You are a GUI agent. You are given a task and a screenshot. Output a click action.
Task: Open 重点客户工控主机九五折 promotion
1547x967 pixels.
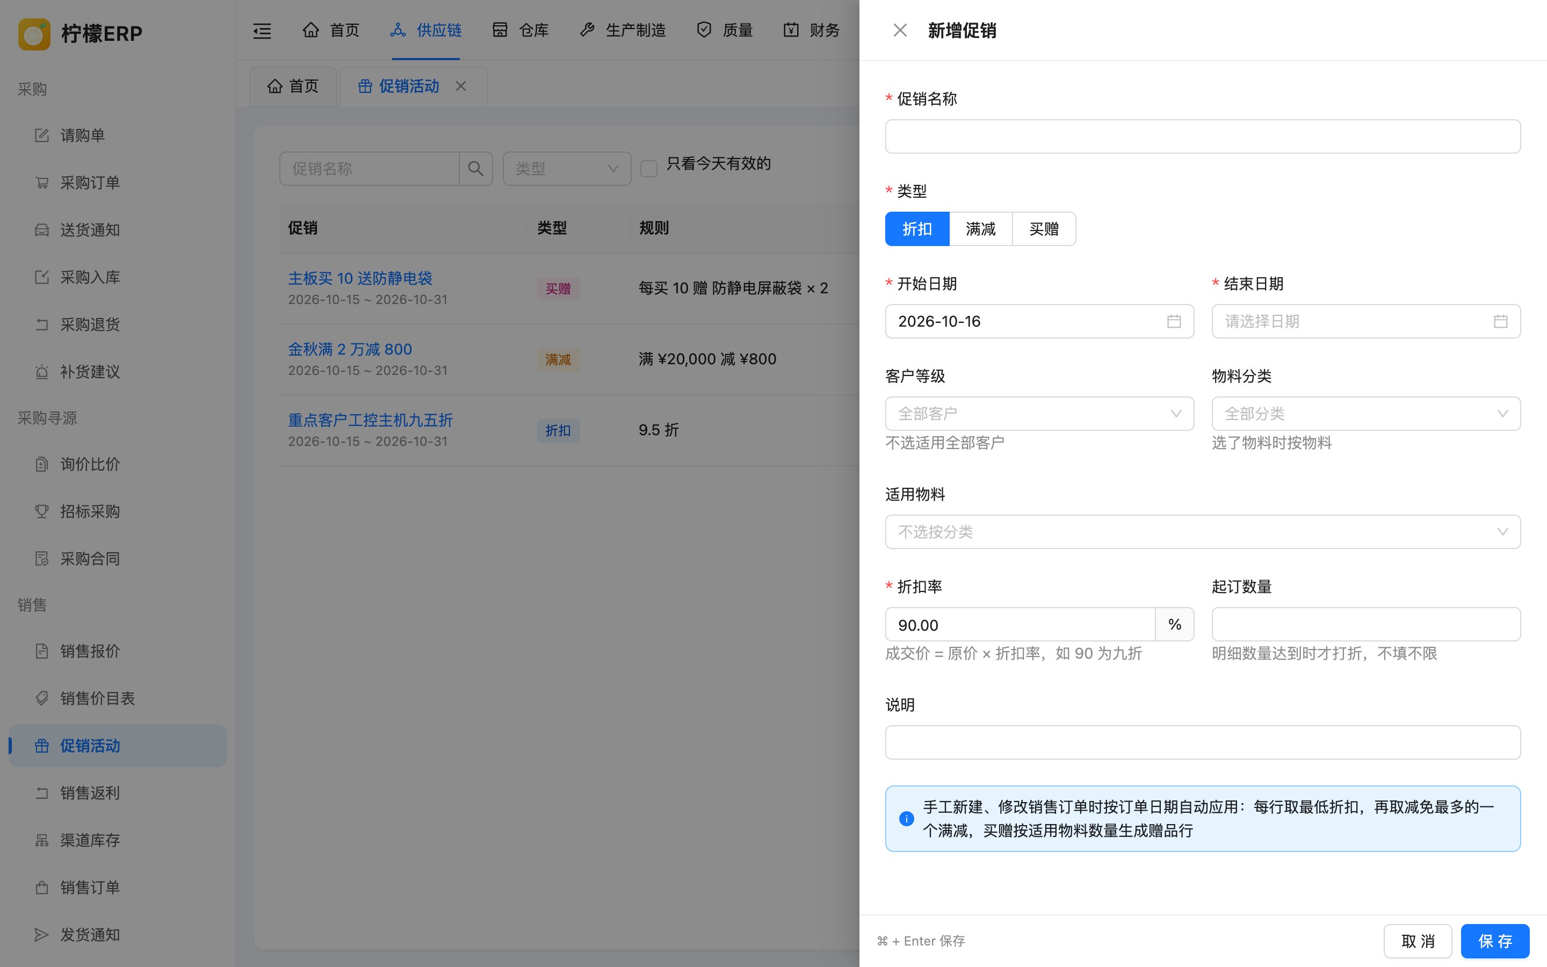(370, 420)
